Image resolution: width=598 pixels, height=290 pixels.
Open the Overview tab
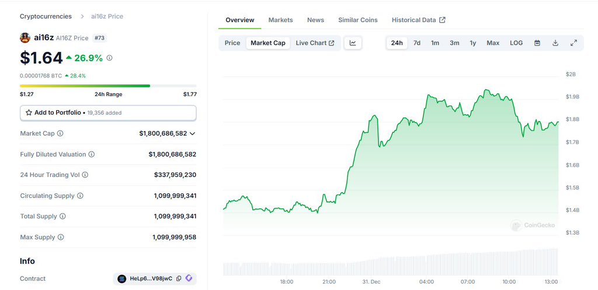click(x=240, y=20)
